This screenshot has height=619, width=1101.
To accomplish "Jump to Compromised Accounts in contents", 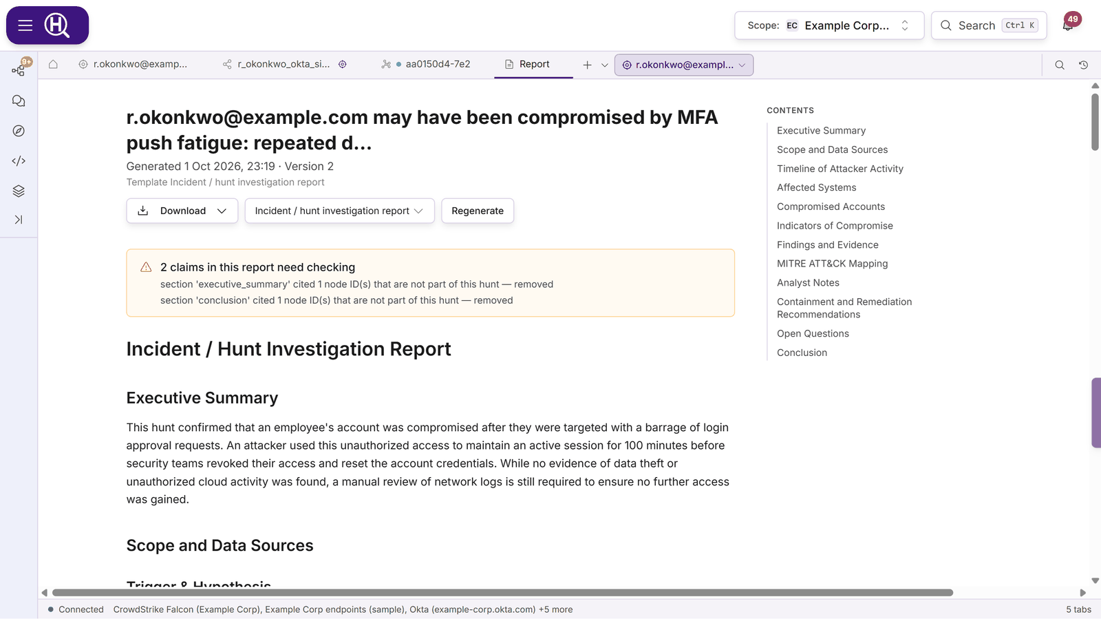I will click(x=831, y=207).
